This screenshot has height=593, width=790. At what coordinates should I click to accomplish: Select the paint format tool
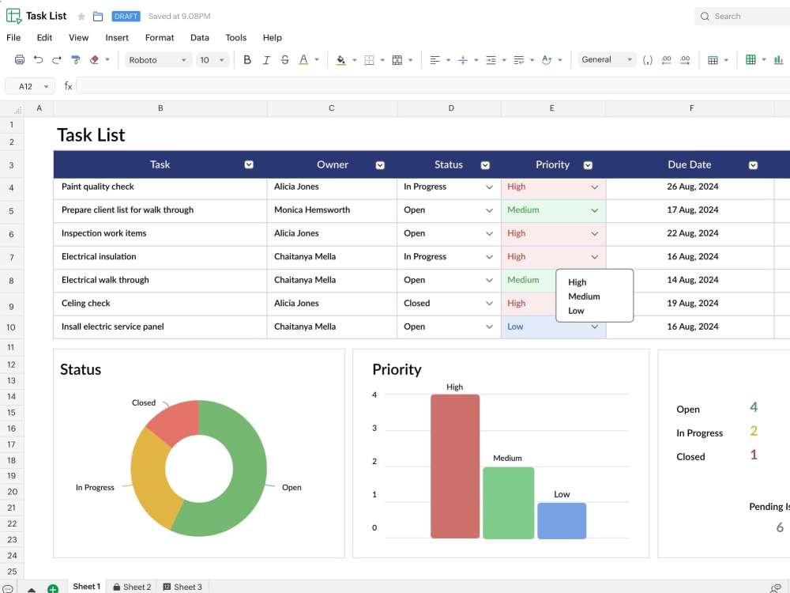[76, 59]
